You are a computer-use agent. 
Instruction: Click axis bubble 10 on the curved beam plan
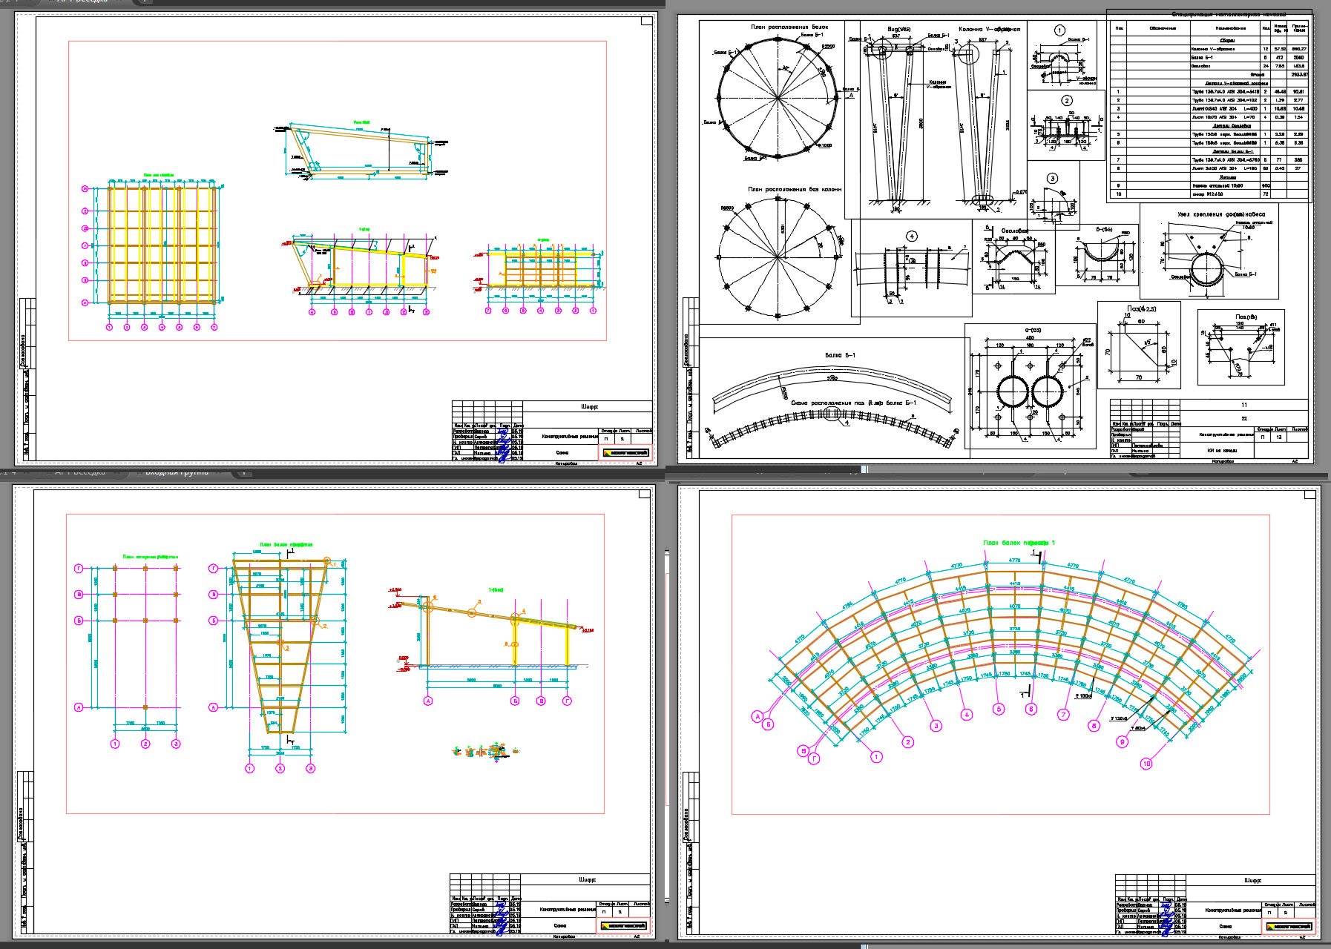click(1146, 764)
